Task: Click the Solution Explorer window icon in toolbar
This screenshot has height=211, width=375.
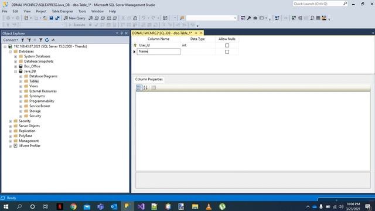Action: point(243,18)
